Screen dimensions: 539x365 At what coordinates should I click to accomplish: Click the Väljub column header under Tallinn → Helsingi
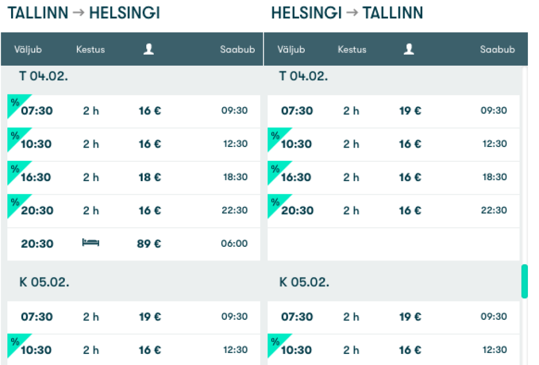(x=28, y=50)
